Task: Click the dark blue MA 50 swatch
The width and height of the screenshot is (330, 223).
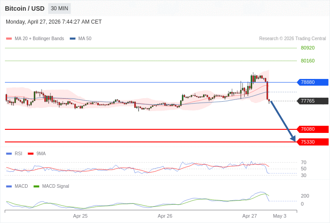Action: tap(72, 39)
